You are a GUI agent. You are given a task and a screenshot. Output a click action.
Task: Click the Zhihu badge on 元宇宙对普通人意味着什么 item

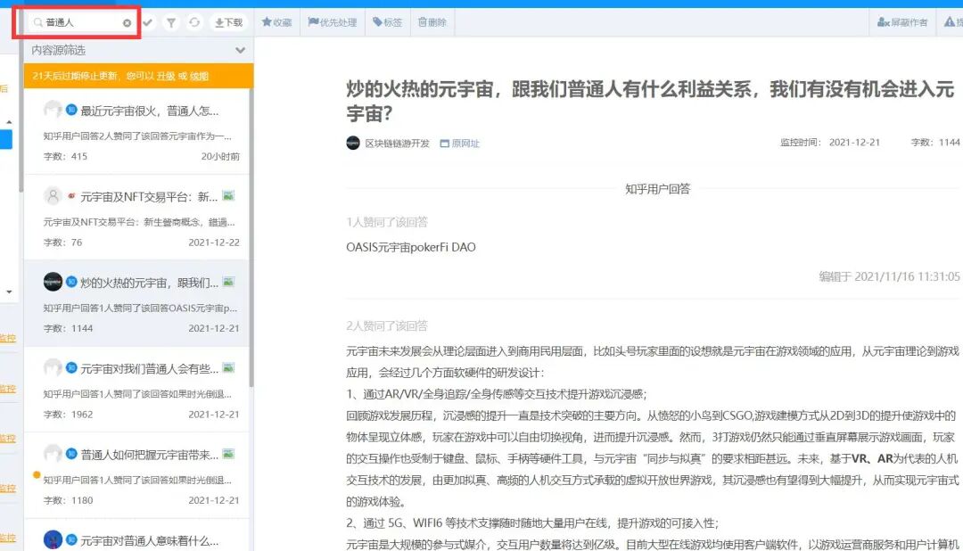(71, 540)
